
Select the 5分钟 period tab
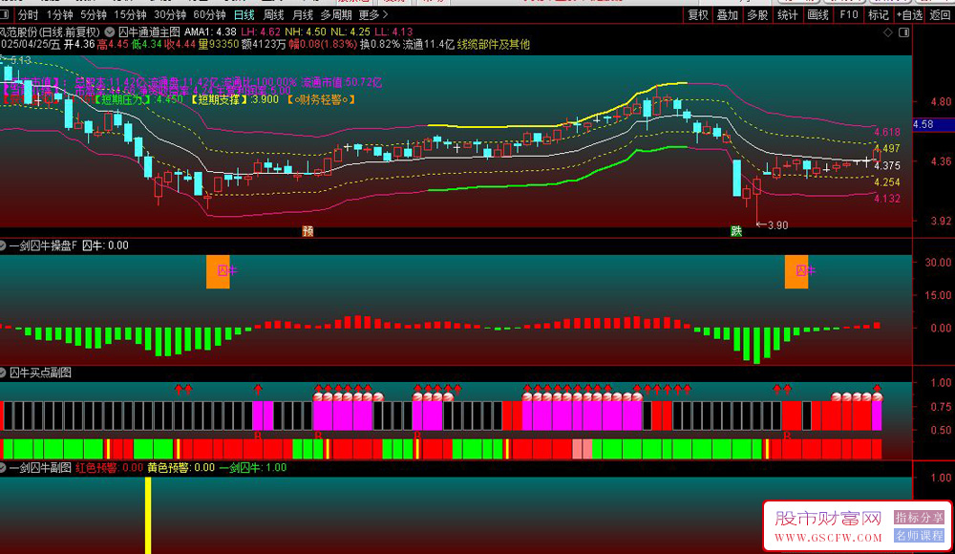click(94, 14)
